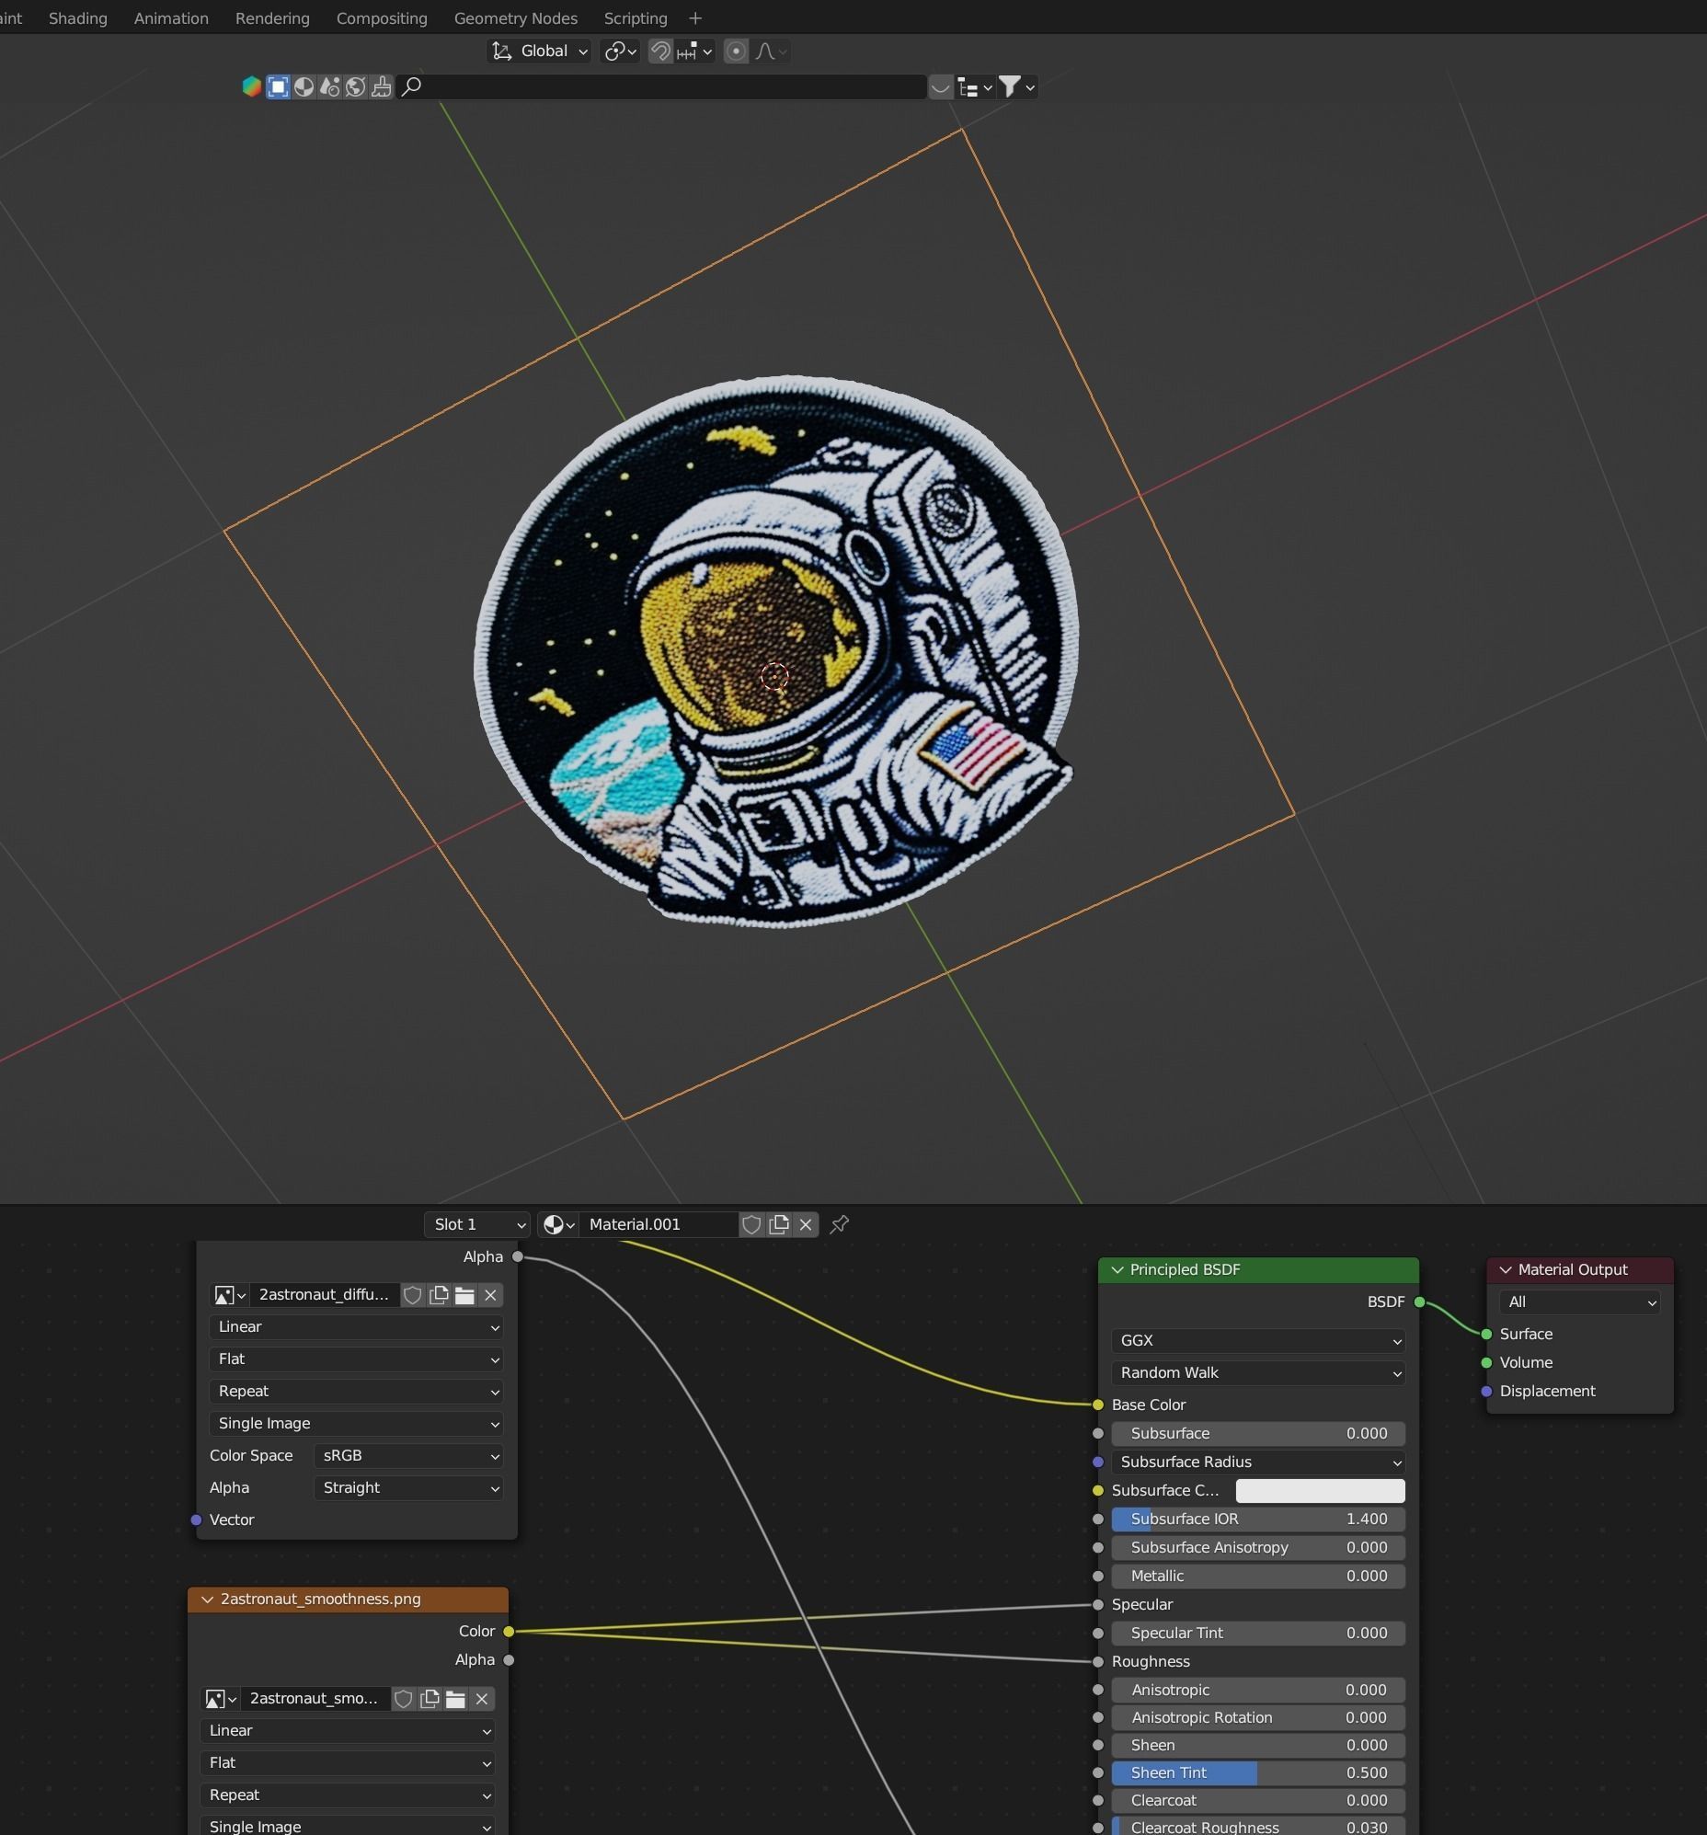Collapse the Material Output node
The image size is (1707, 1835).
point(1505,1270)
